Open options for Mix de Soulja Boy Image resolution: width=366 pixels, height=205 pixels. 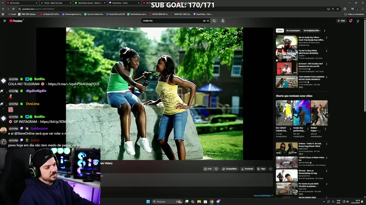[327, 38]
